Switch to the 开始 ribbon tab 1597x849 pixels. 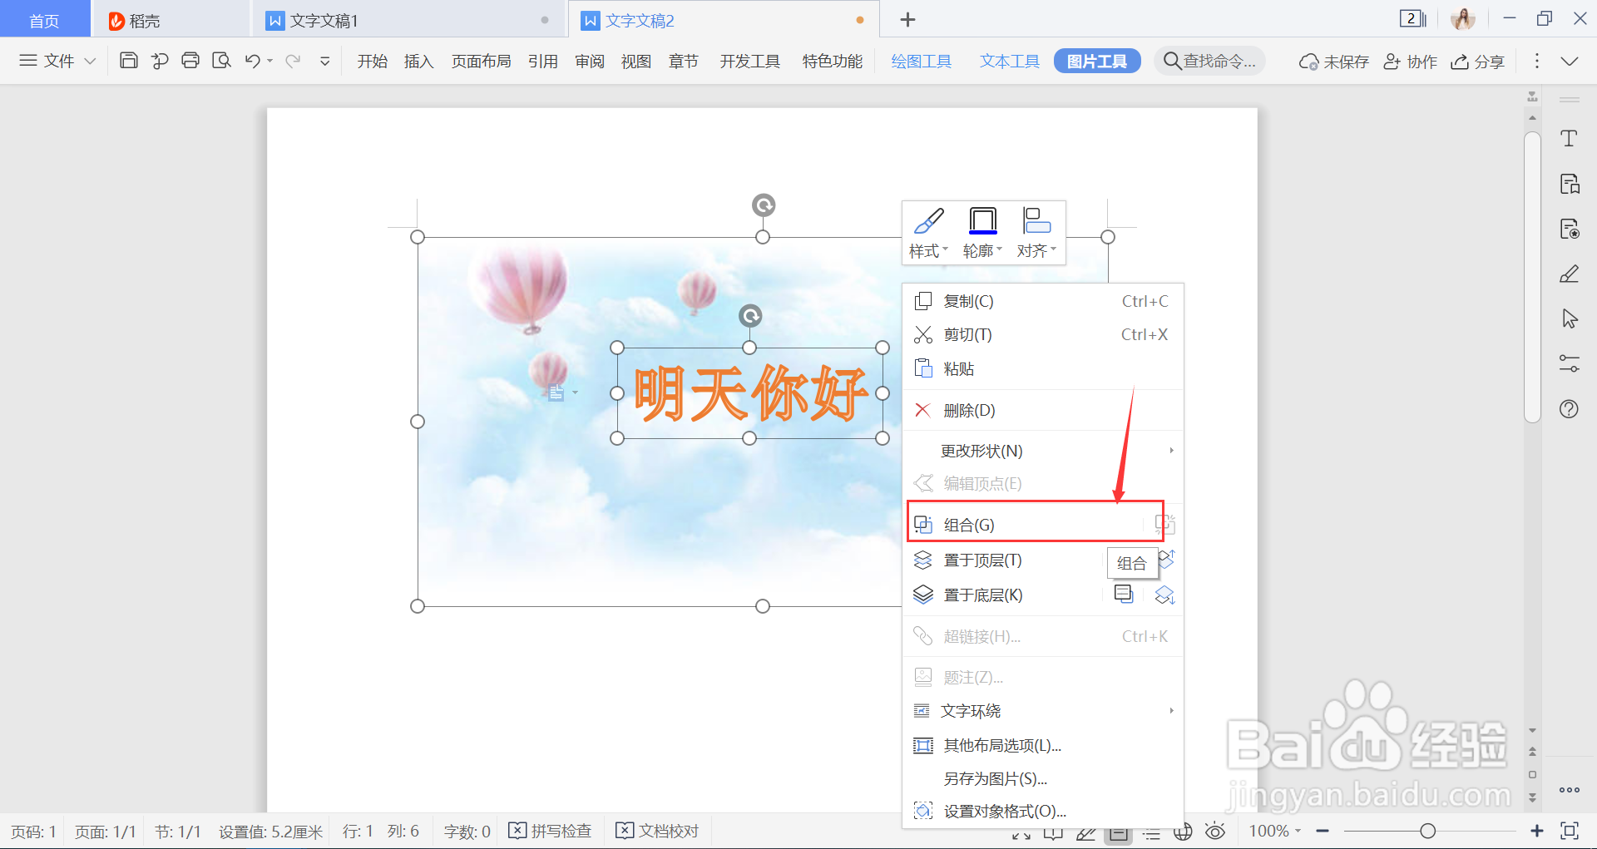(372, 60)
